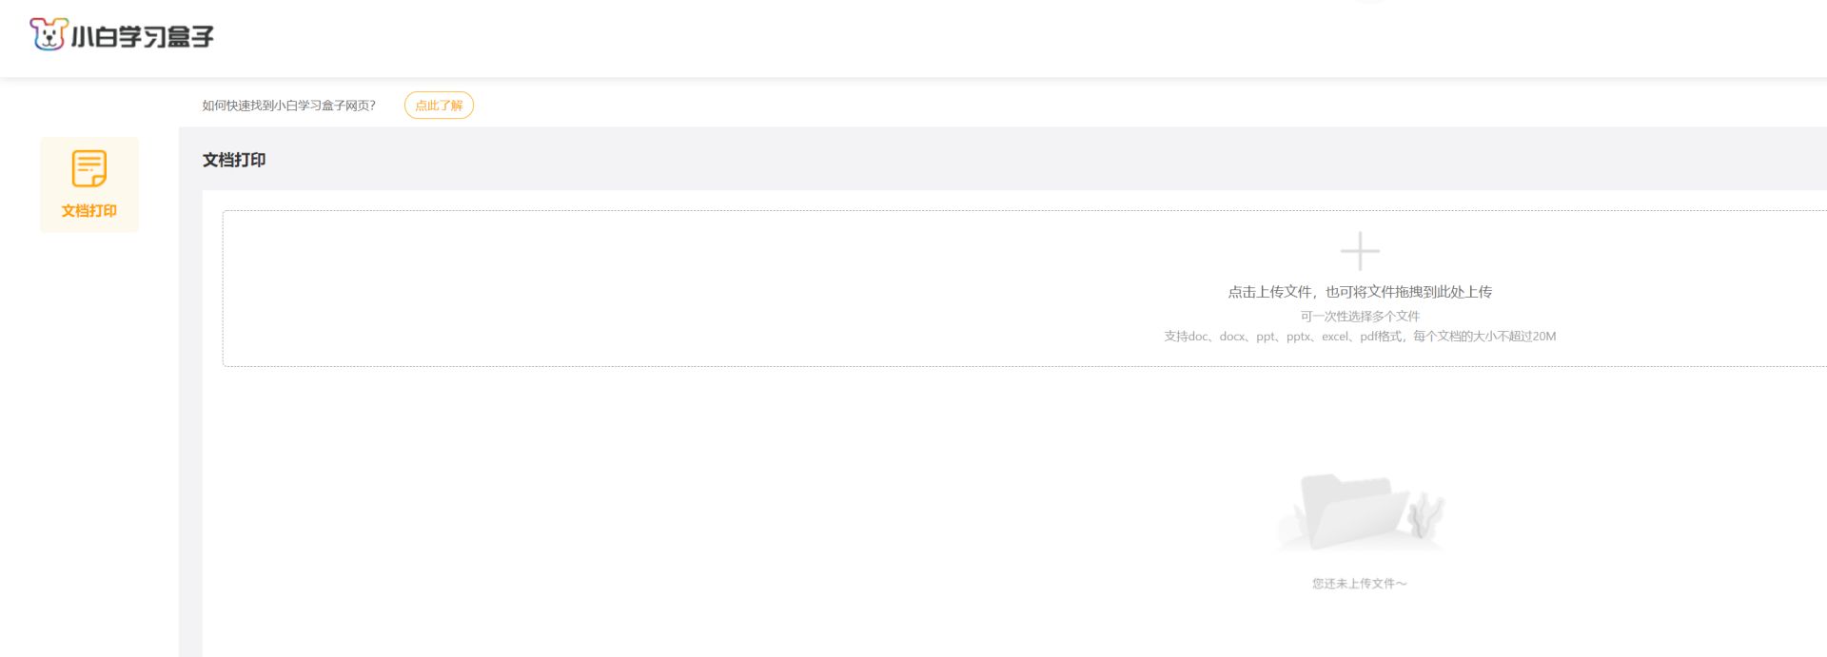
Task: Open the 文档打印 sidebar tab label
Action: pyautogui.click(x=89, y=211)
